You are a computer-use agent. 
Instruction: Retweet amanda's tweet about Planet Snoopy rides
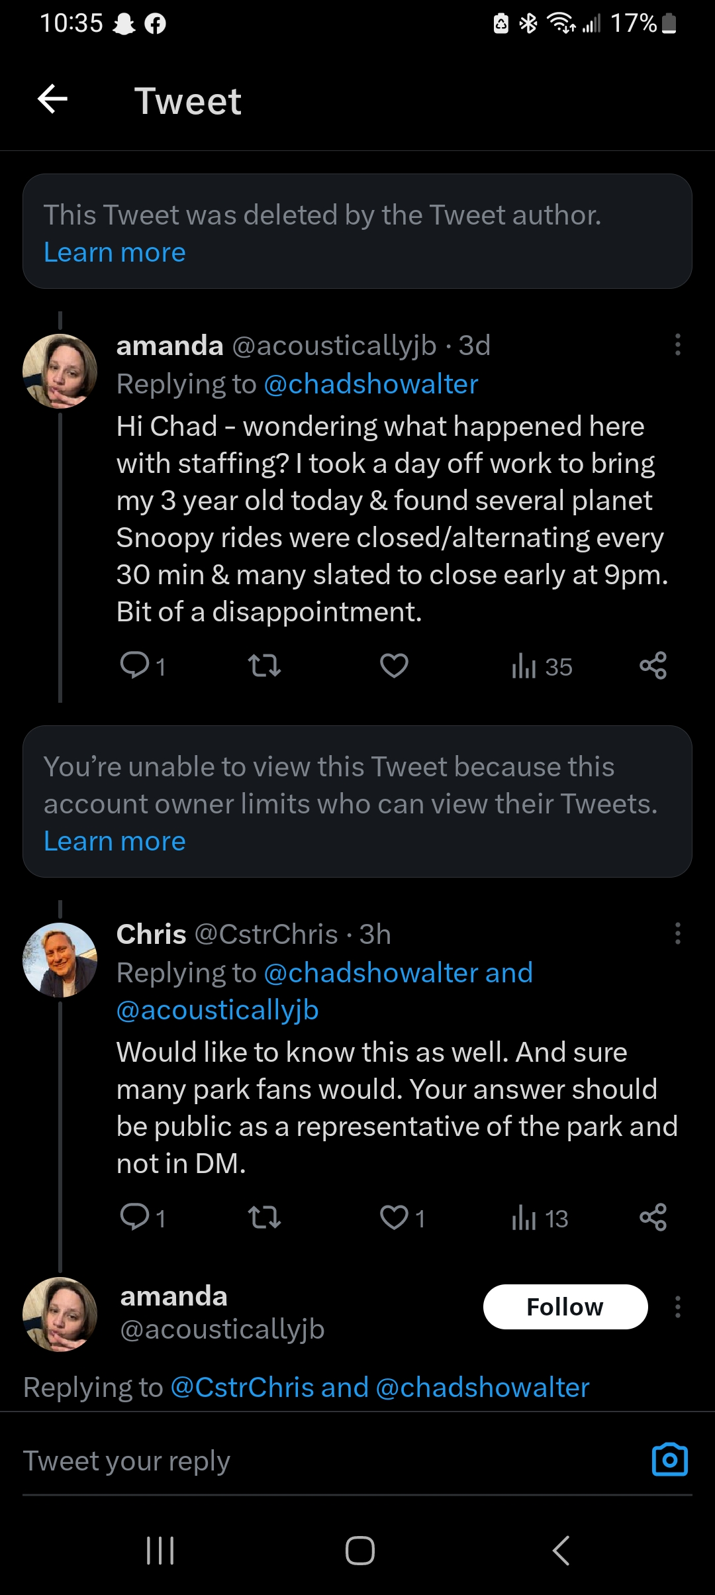pyautogui.click(x=264, y=666)
